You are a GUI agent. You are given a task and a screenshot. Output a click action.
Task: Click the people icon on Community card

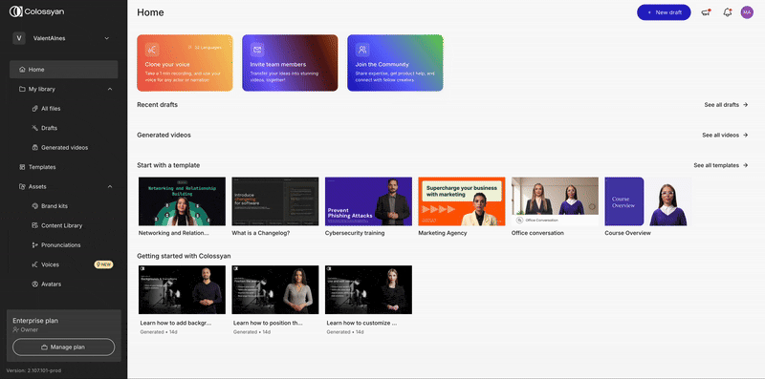362,50
